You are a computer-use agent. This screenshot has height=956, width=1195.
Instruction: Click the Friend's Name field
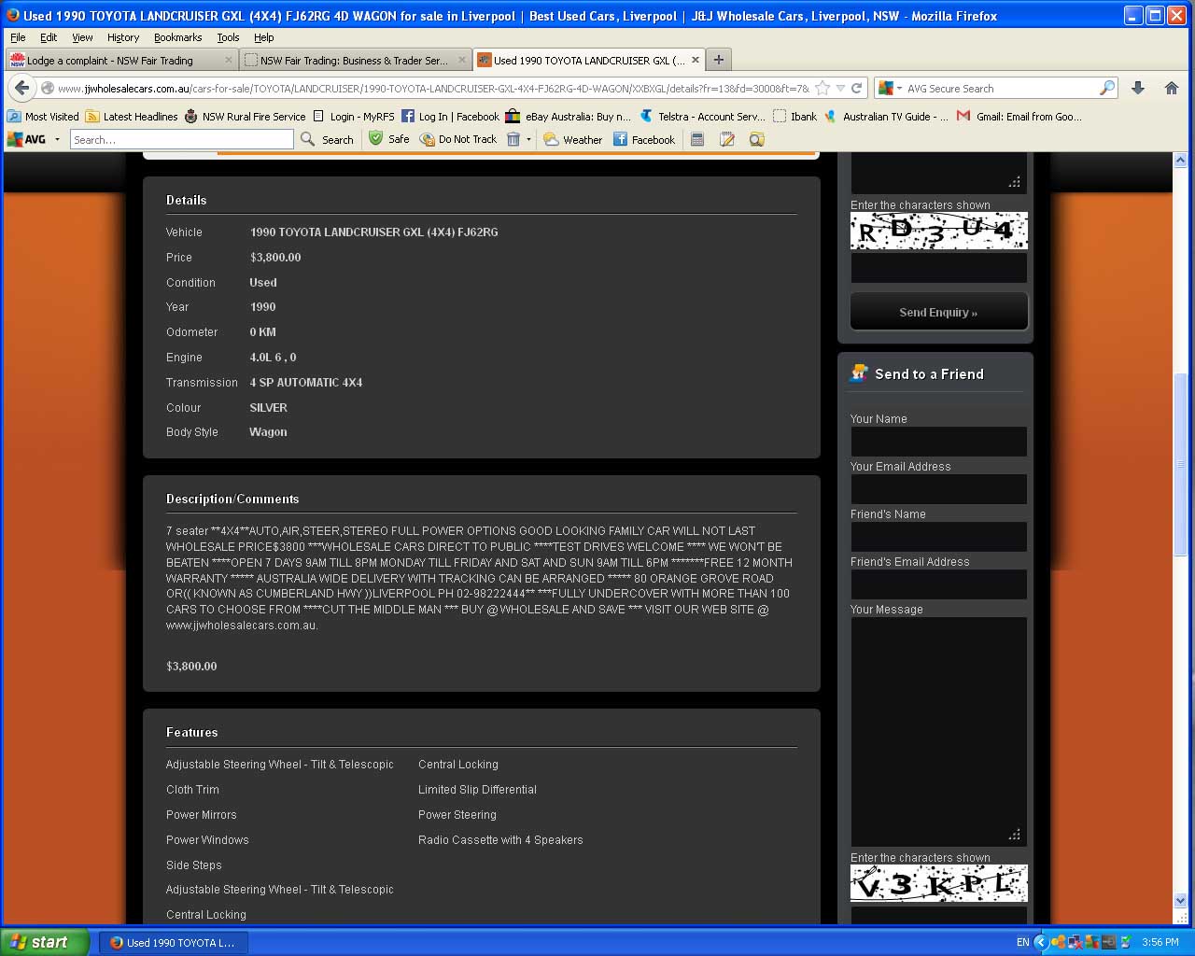(938, 536)
